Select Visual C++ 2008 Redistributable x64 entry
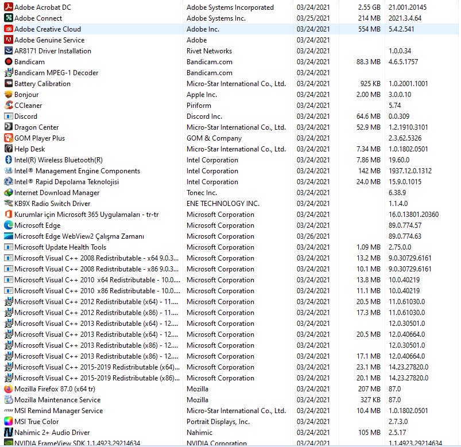461x447 pixels. click(96, 258)
